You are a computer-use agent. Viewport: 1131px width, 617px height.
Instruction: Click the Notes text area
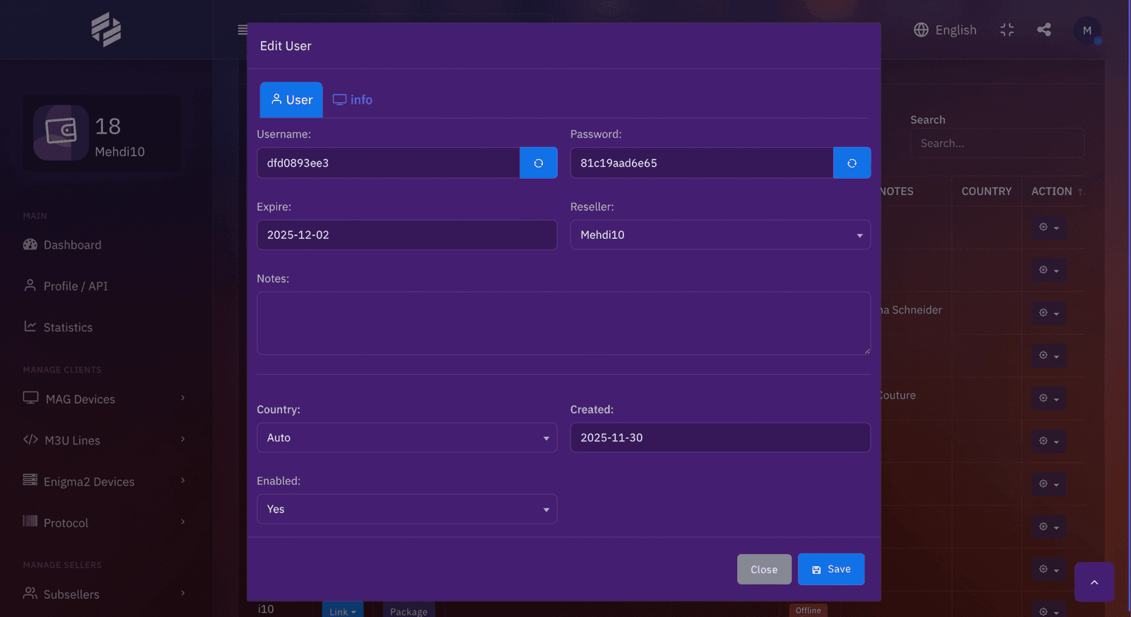563,323
